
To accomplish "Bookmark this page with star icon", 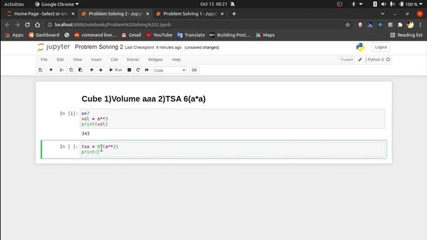I will pyautogui.click(x=348, y=25).
